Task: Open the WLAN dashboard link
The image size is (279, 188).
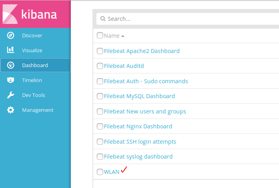Action: [111, 172]
